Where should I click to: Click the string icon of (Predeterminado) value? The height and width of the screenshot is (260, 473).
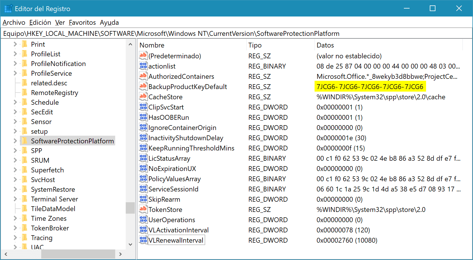pyautogui.click(x=143, y=55)
